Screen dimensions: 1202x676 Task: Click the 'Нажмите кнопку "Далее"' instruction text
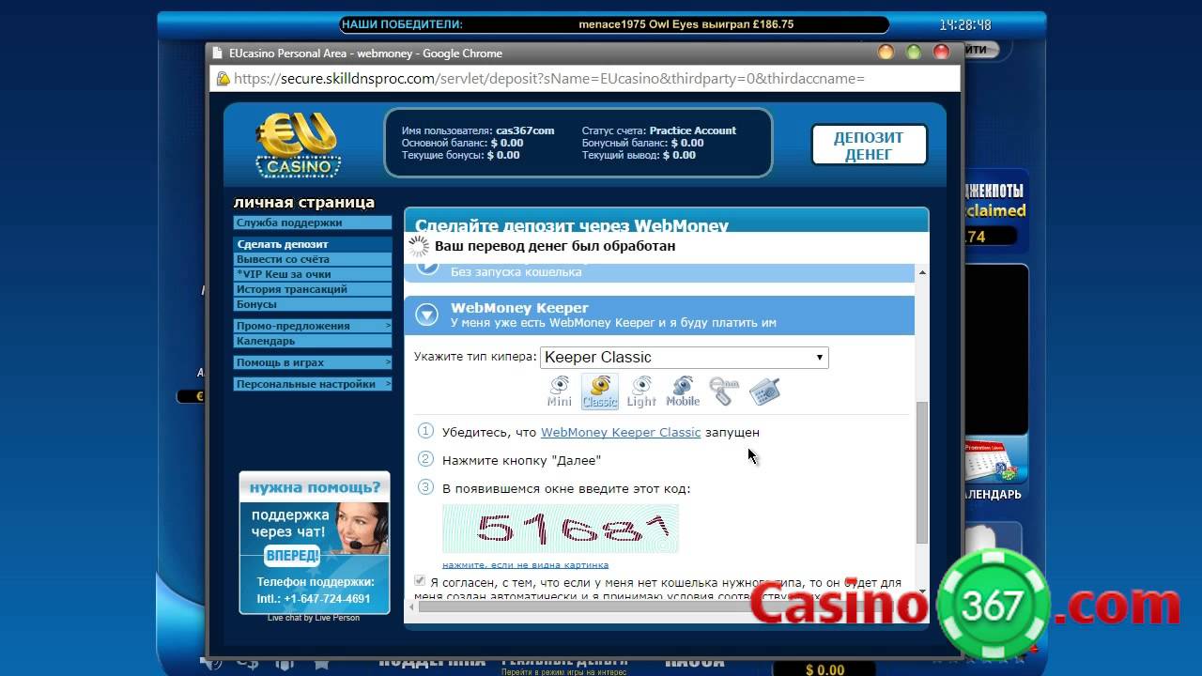[x=521, y=460]
